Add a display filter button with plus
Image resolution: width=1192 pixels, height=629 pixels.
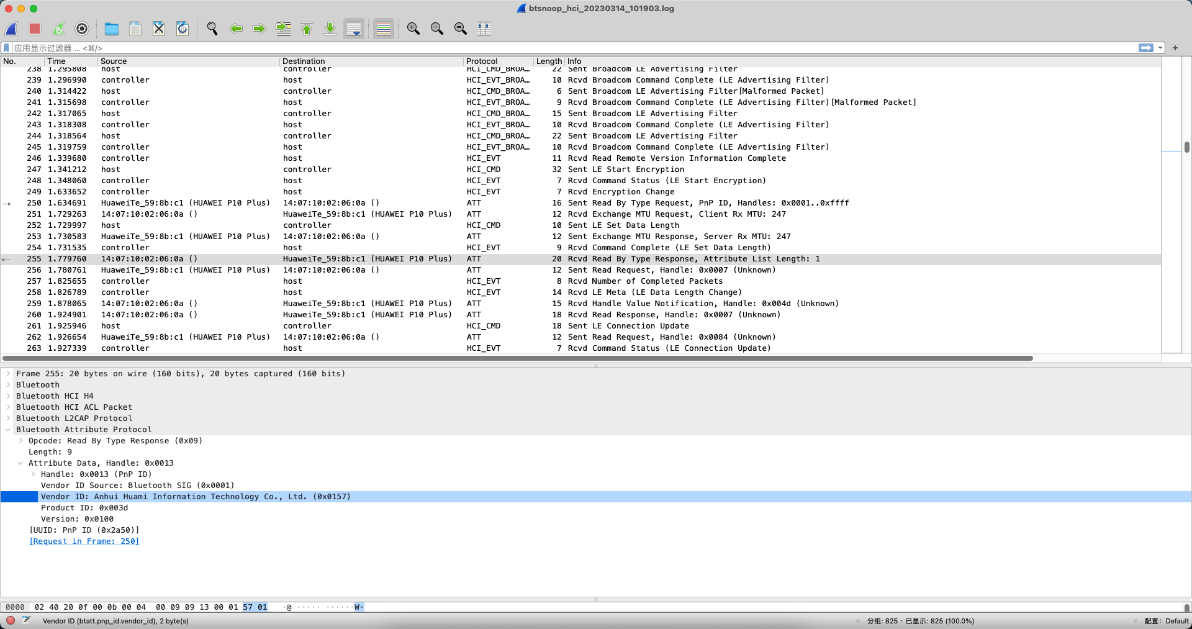(x=1175, y=48)
